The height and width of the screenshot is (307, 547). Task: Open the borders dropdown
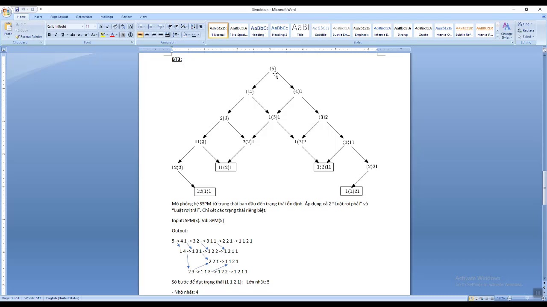[199, 35]
